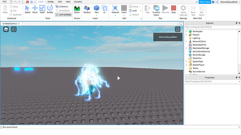The height and width of the screenshot is (135, 241).
Task: Open the Terrain Editor
Action: [x=77, y=9]
